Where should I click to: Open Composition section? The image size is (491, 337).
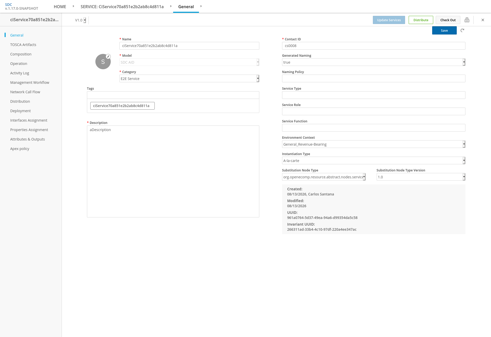tap(21, 54)
